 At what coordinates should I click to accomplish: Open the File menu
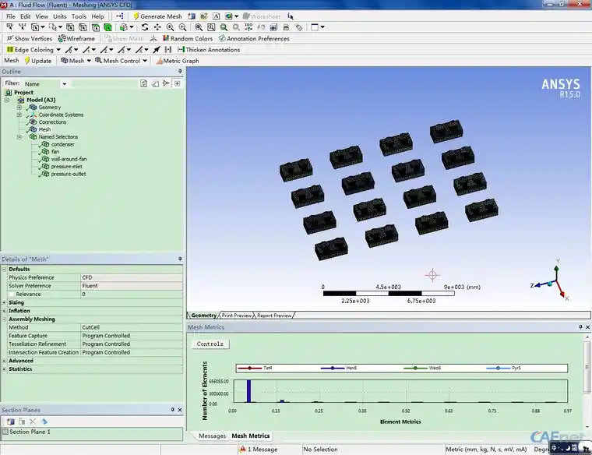click(11, 16)
